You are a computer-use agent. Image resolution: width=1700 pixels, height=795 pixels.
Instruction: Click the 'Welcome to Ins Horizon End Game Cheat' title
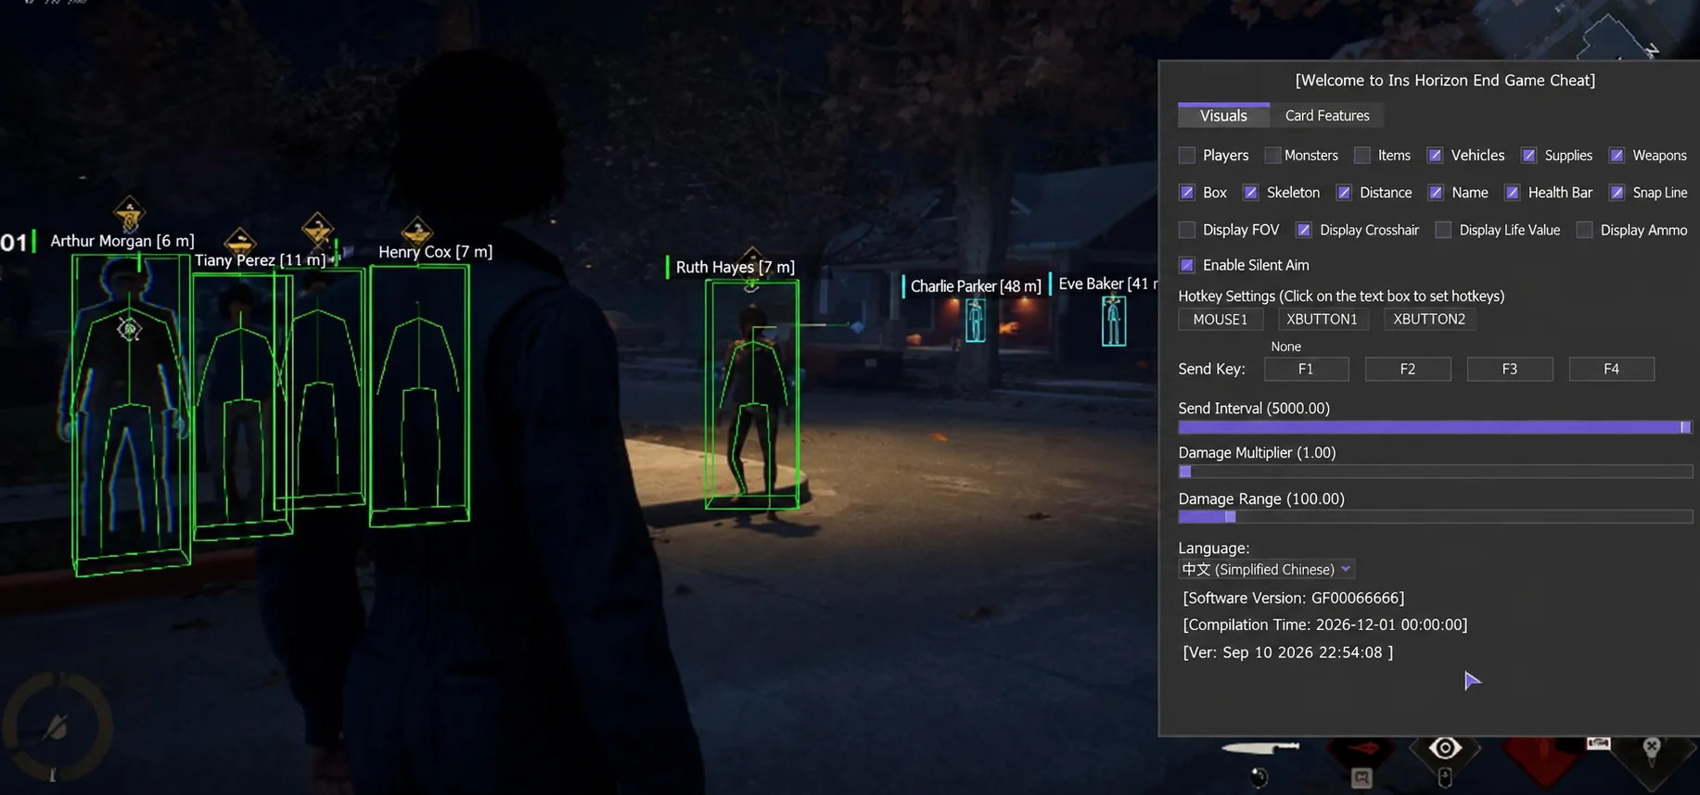1445,81
